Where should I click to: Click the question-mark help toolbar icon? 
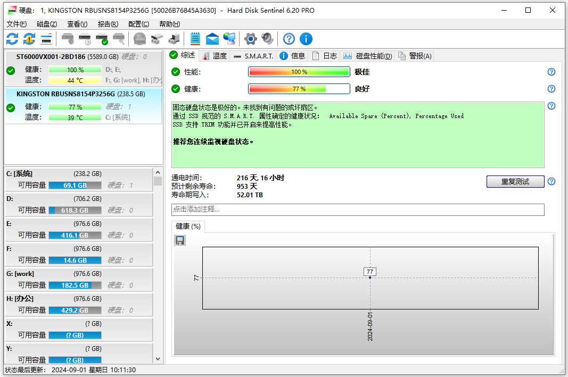tap(288, 38)
